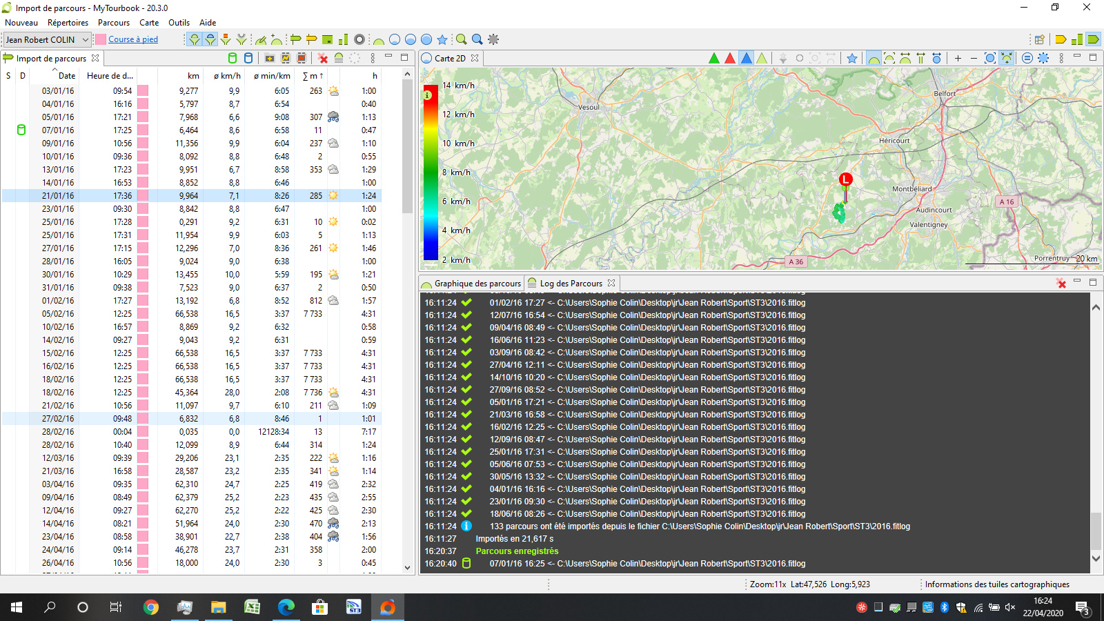The width and height of the screenshot is (1104, 621).
Task: Click the red X delete icon in import panel
Action: coord(323,59)
